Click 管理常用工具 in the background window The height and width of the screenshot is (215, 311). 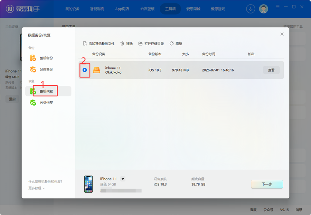[293, 26]
